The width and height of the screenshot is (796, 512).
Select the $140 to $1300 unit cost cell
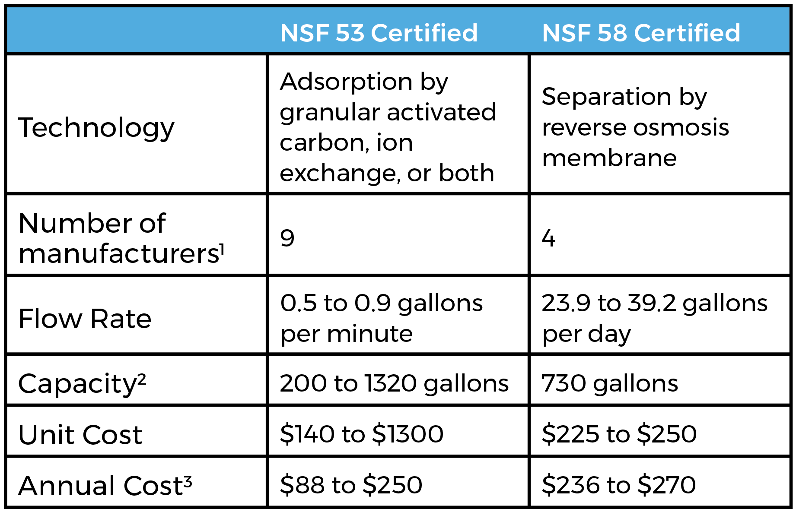pos(362,434)
